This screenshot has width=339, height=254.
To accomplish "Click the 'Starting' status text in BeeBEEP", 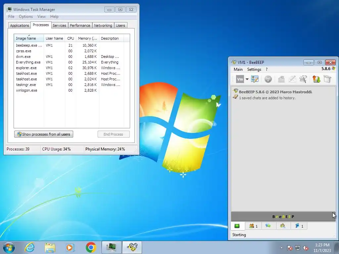I will tap(239, 235).
